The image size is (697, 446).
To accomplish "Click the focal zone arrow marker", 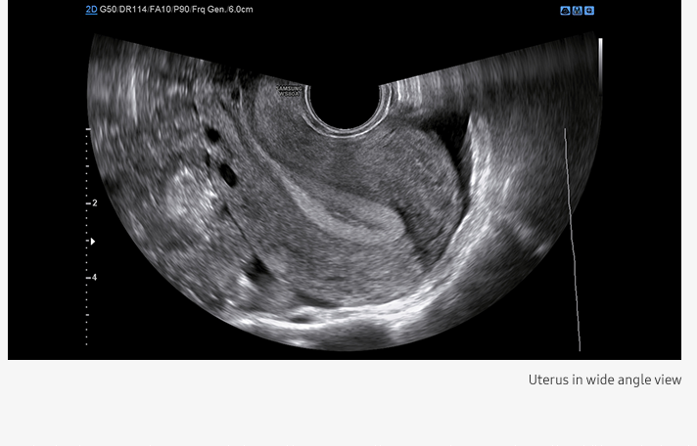I will coord(92,241).
